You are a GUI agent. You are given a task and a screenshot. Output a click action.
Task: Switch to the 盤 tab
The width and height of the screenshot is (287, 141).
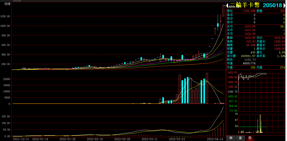click(x=240, y=138)
